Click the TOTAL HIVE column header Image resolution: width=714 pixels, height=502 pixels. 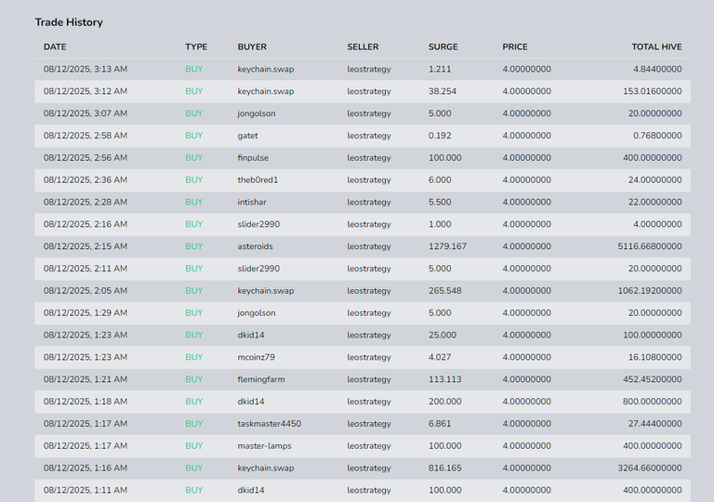click(x=656, y=46)
